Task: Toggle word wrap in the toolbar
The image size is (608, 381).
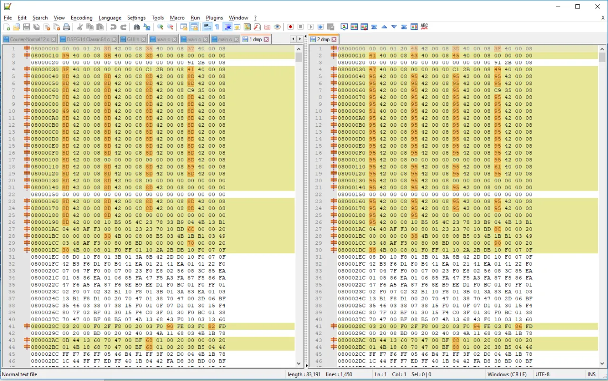Action: [x=207, y=27]
